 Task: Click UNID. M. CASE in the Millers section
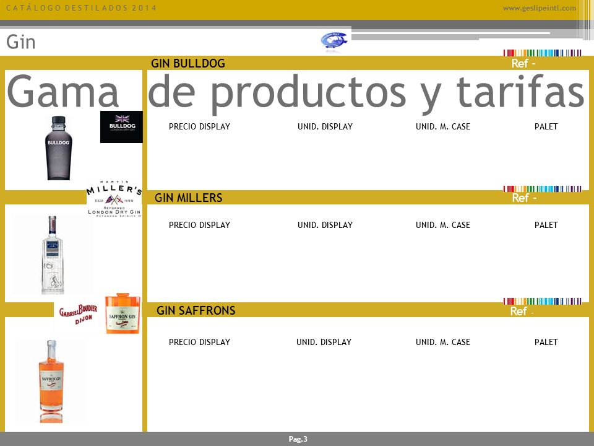(443, 225)
